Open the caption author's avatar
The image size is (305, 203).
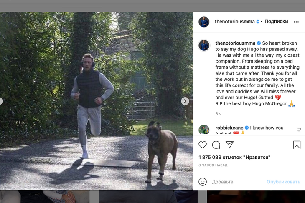pos(204,45)
